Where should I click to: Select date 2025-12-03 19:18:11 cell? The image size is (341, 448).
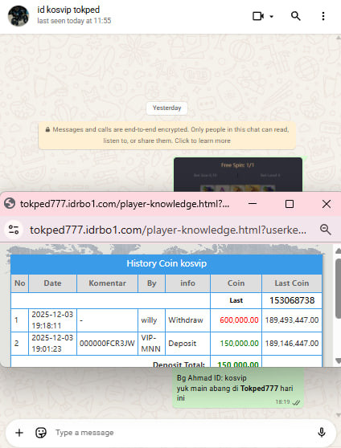(x=53, y=320)
